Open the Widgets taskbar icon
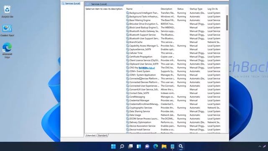The width and height of the screenshot is (268, 151). tap(139, 146)
